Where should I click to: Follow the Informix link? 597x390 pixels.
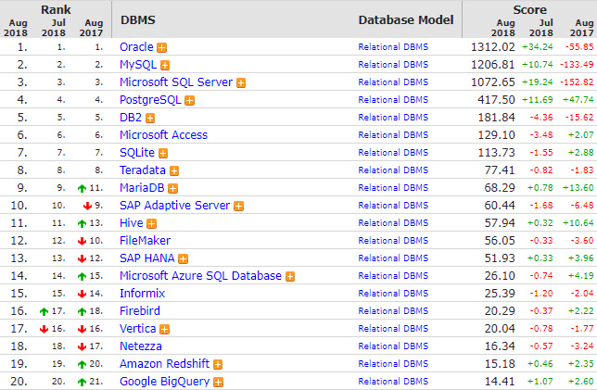(143, 294)
